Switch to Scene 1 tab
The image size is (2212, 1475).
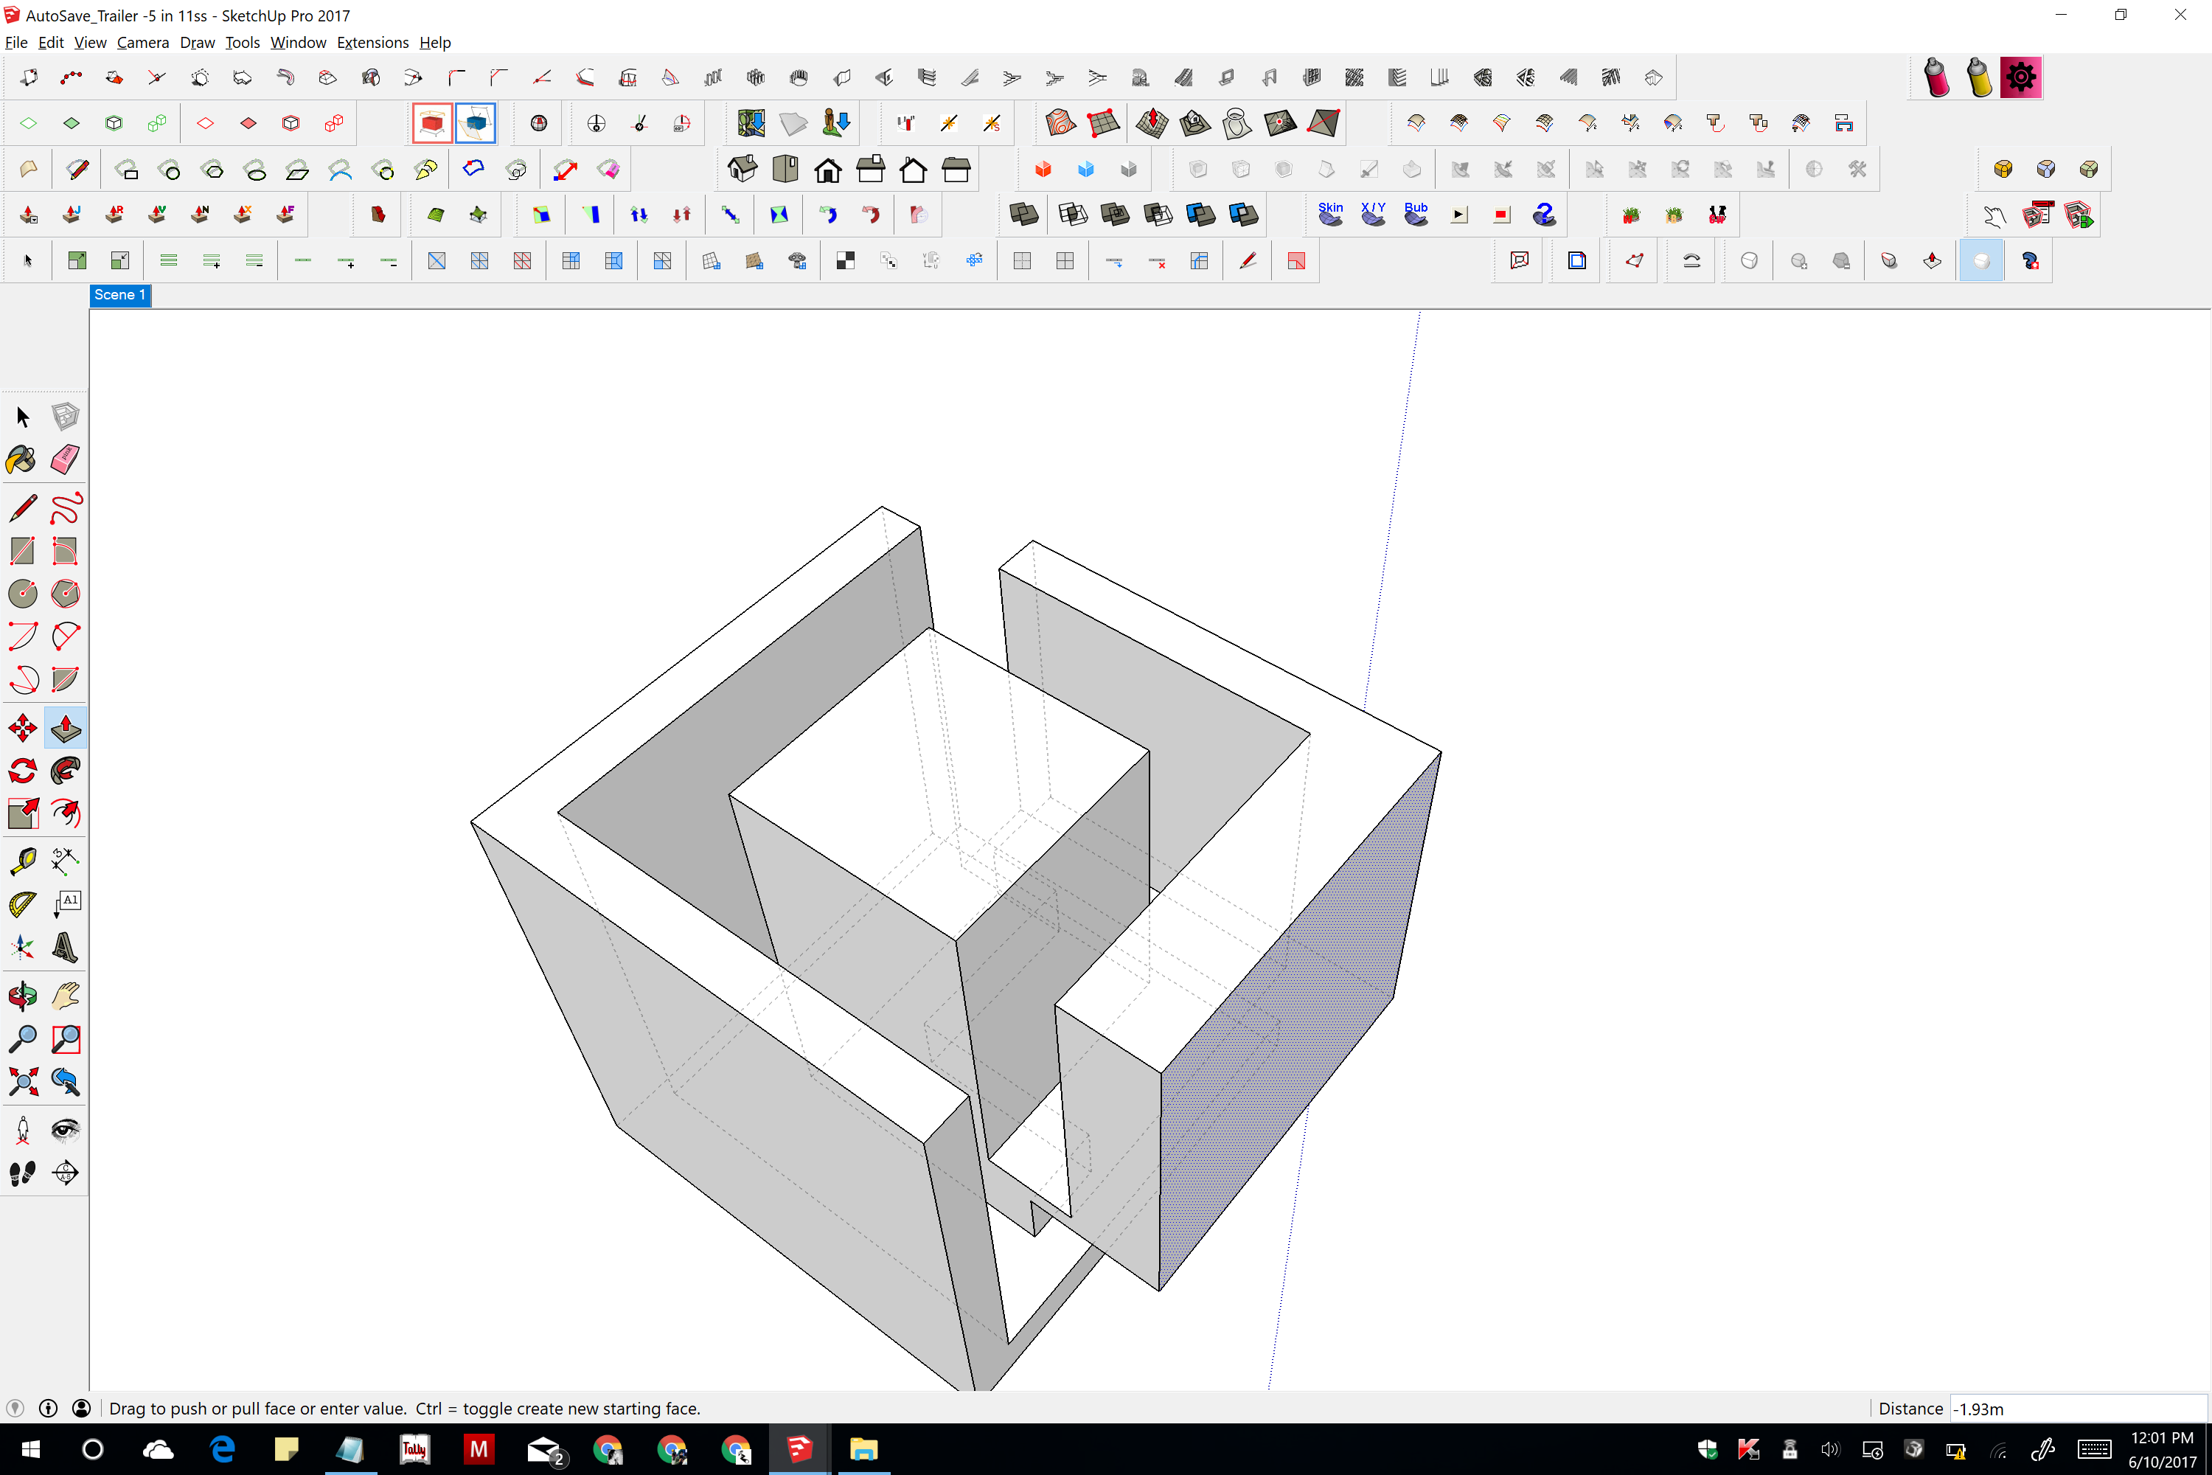[x=119, y=294]
